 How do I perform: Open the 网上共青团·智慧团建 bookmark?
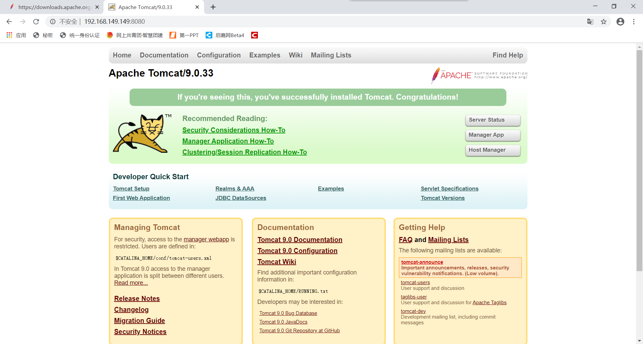(135, 35)
